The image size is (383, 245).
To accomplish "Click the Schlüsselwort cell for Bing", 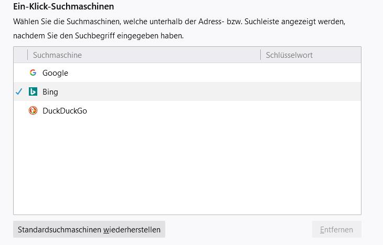I will pyautogui.click(x=310, y=91).
